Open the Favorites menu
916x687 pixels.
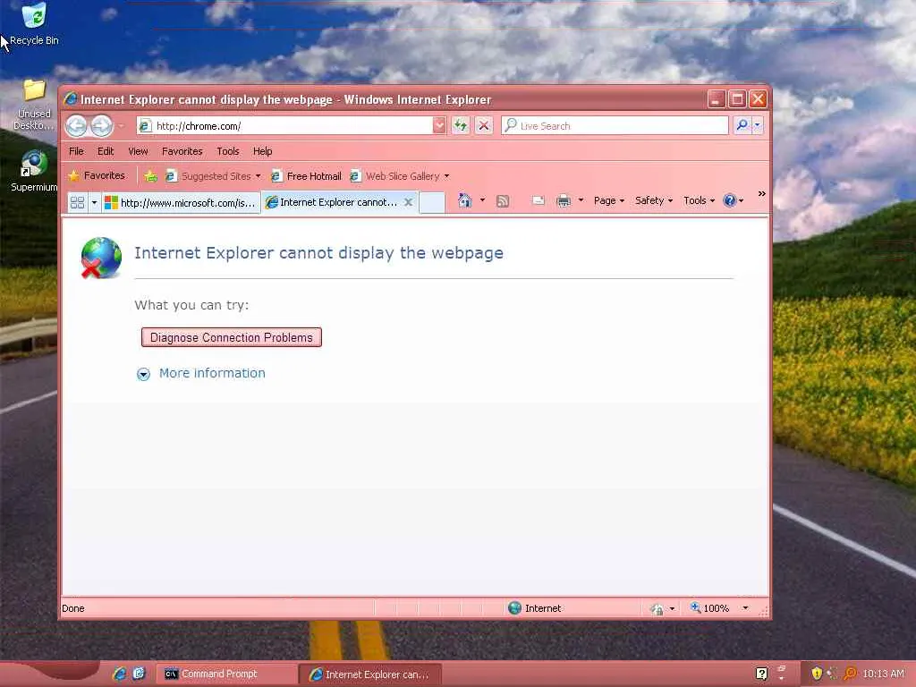click(182, 151)
